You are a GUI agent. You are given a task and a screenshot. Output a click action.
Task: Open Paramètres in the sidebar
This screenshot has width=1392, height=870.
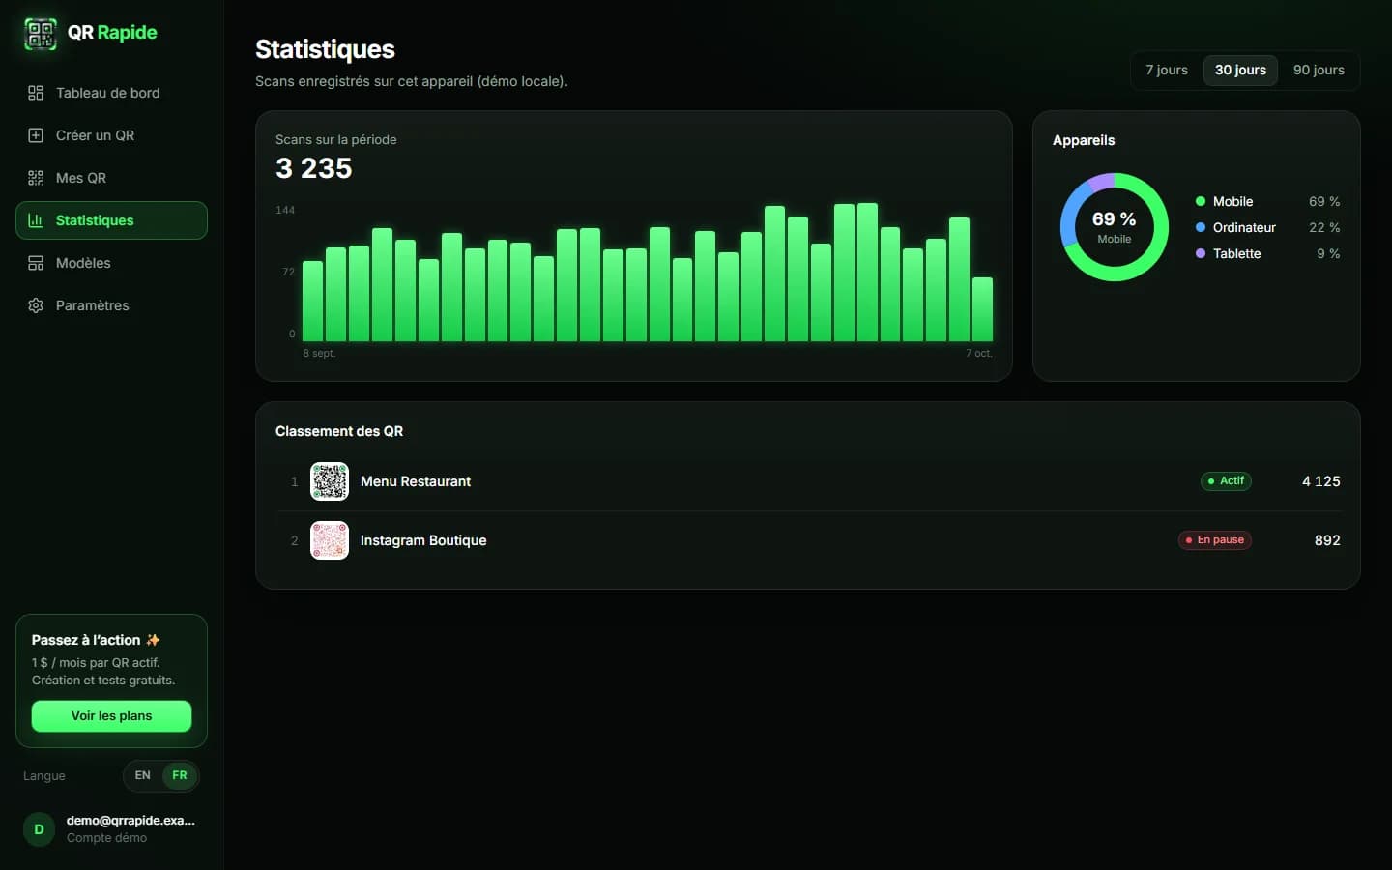[111, 305]
